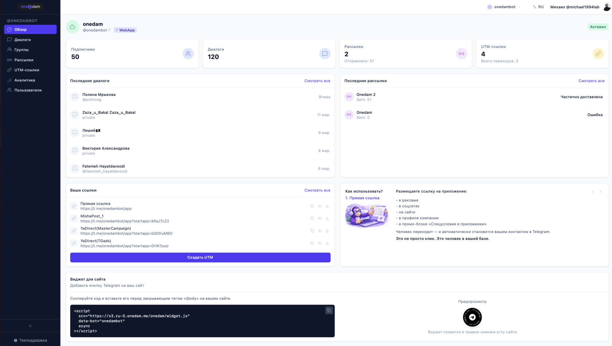Copy the MishaPost_1 link
Image resolution: width=612 pixels, height=346 pixels.
pos(312,218)
